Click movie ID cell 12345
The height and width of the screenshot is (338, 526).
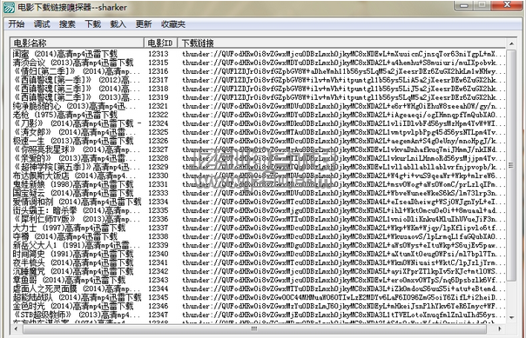[x=158, y=297]
